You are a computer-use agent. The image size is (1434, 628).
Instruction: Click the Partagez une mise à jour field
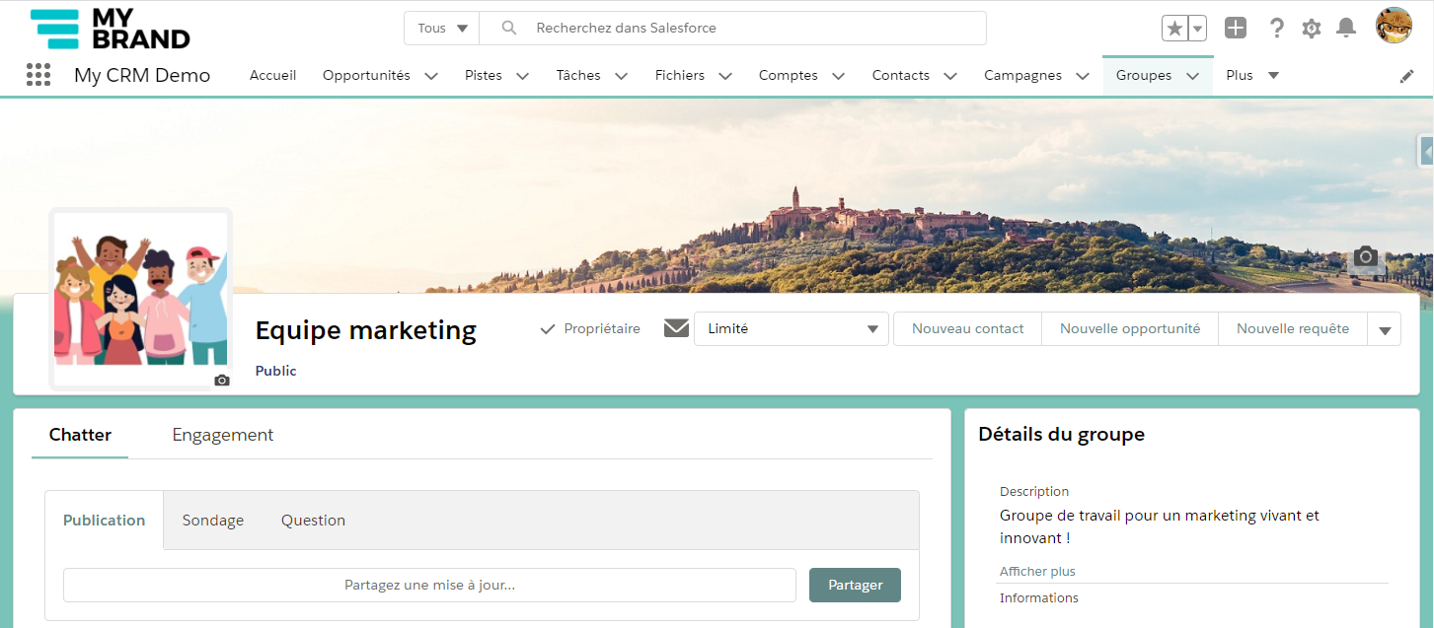pyautogui.click(x=429, y=585)
